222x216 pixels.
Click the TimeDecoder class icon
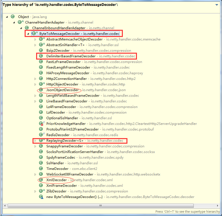tap(41, 169)
